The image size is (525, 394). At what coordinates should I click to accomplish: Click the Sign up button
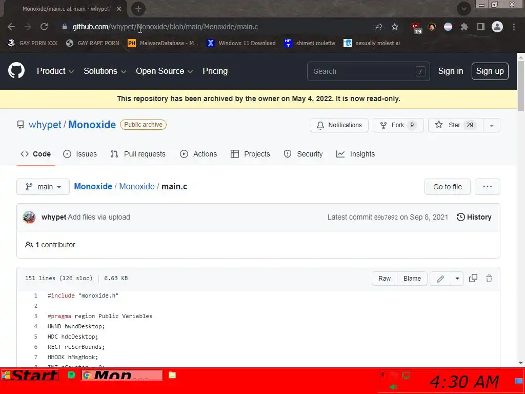[490, 71]
